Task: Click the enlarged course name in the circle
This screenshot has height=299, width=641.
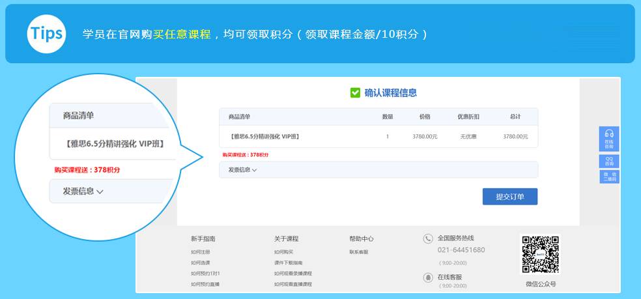Action: click(116, 144)
